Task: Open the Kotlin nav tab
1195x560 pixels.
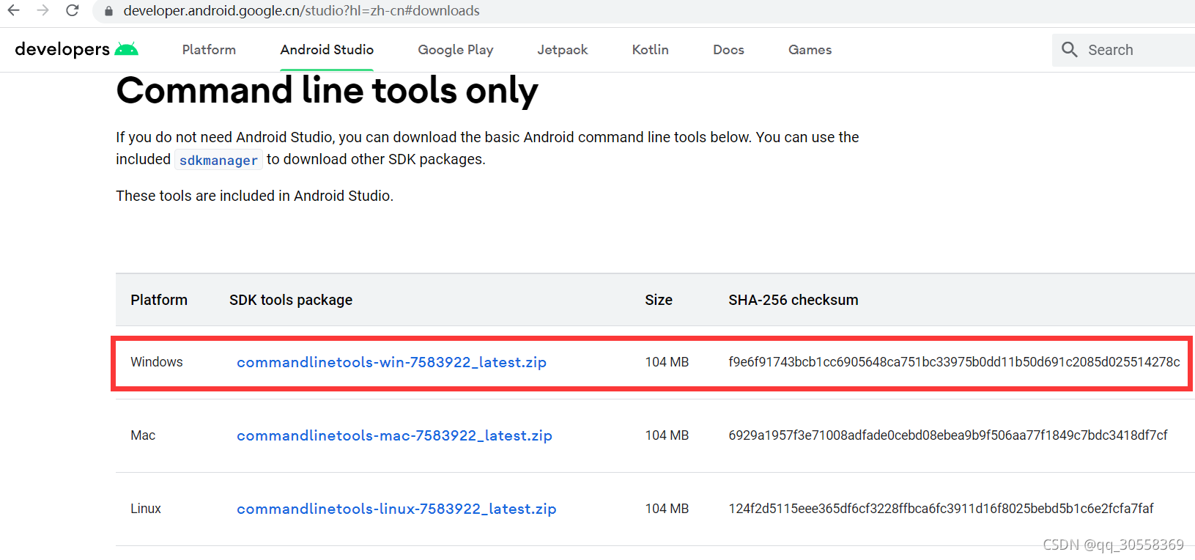Action: click(651, 50)
